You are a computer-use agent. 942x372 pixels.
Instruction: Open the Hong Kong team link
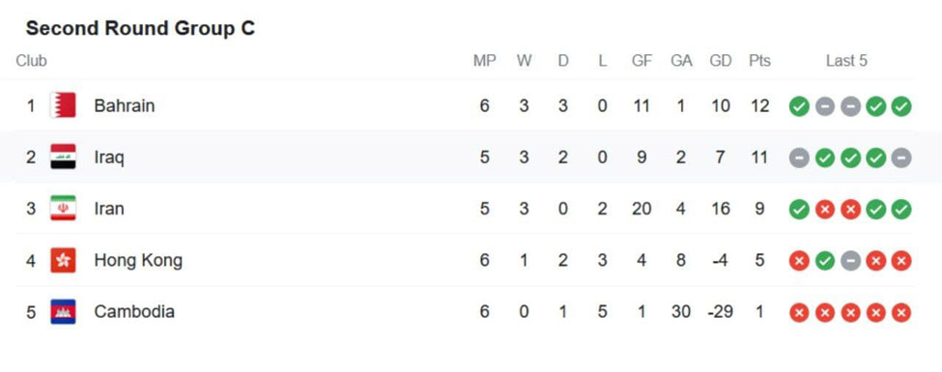[138, 261]
